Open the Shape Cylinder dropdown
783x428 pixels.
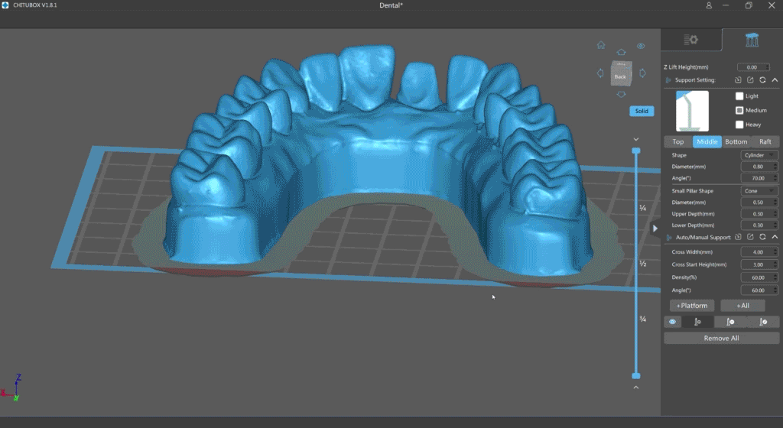[x=759, y=155]
